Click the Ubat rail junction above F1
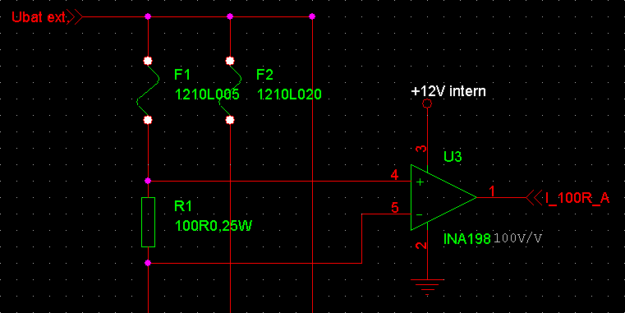The width and height of the screenshot is (625, 313). (x=148, y=16)
